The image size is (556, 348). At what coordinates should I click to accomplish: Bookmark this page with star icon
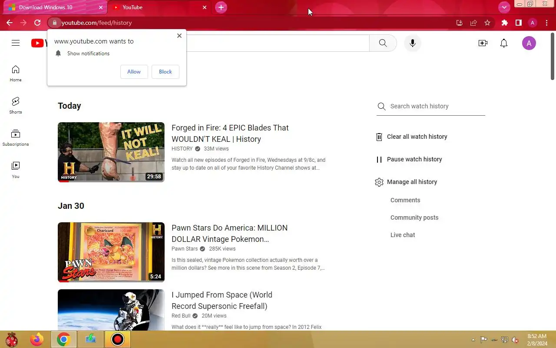487,23
